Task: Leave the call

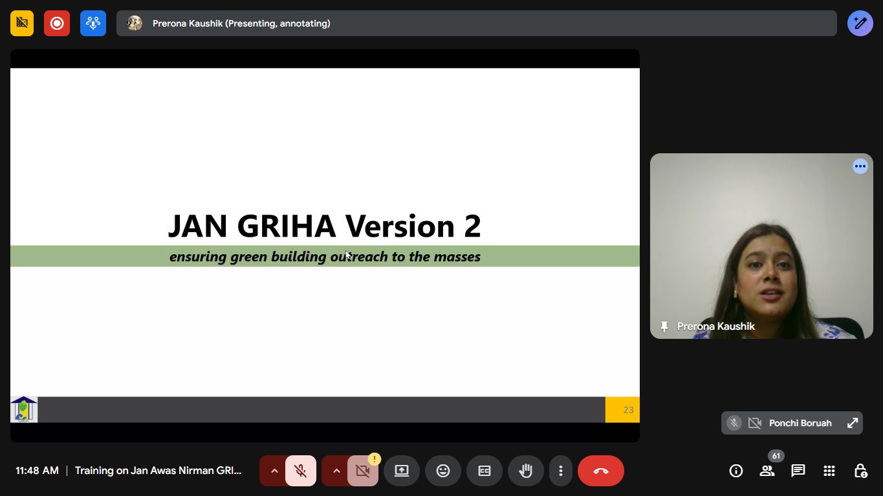Action: [x=600, y=471]
